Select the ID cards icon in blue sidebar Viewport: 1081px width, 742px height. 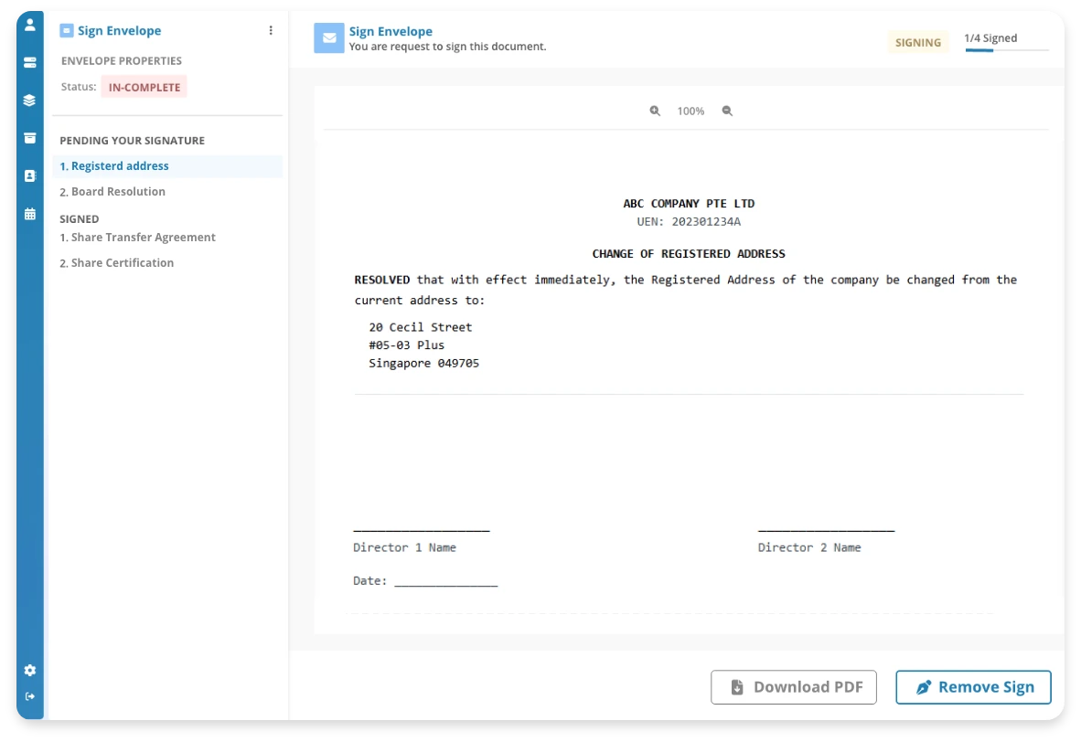(x=29, y=62)
